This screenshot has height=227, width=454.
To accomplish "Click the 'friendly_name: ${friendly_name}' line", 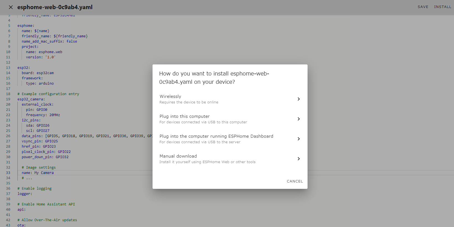I will pos(55,36).
